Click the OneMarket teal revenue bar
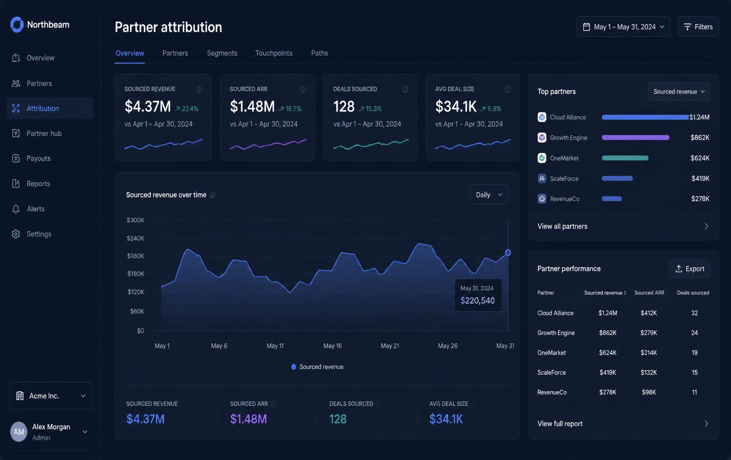Viewport: 731px width, 460px height. pos(625,158)
